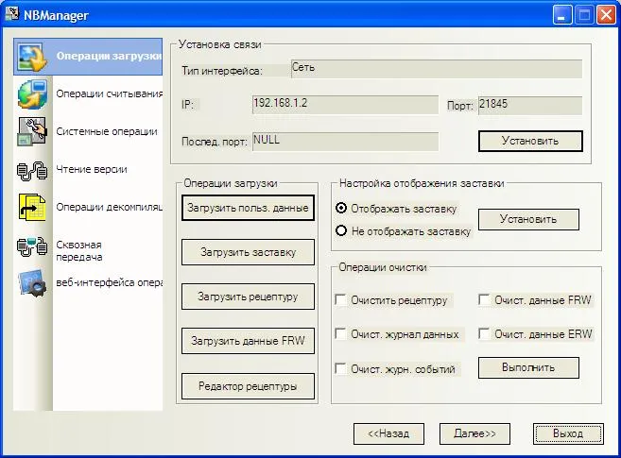Enable the Очист. журн. событий checkbox
Image resolution: width=621 pixels, height=458 pixels.
(340, 368)
